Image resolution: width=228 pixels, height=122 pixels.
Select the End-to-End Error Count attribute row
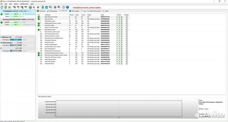click(84, 36)
